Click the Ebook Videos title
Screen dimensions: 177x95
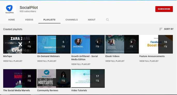point(112,56)
